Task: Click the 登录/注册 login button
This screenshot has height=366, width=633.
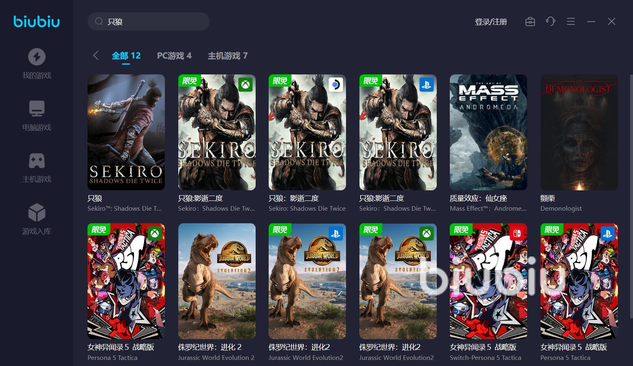Action: coord(491,22)
